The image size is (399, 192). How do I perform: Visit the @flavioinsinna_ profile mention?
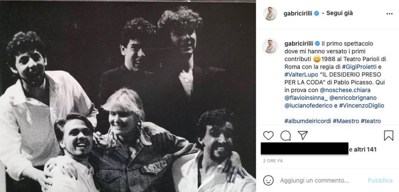(x=305, y=98)
